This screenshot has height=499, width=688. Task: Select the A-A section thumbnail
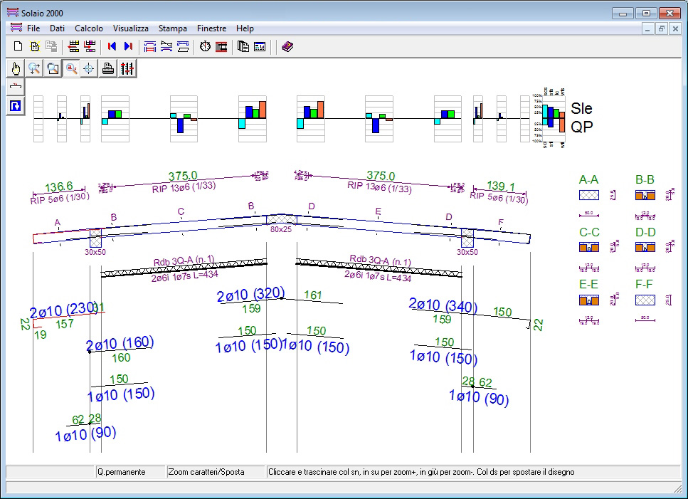589,195
